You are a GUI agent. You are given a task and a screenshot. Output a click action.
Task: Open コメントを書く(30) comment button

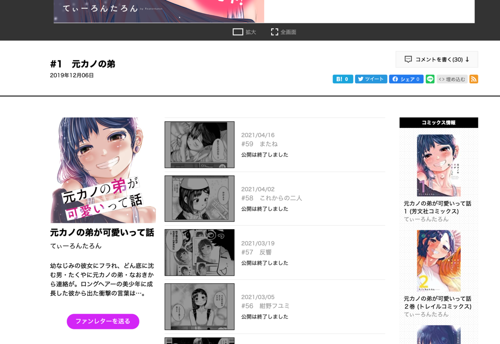coord(437,60)
